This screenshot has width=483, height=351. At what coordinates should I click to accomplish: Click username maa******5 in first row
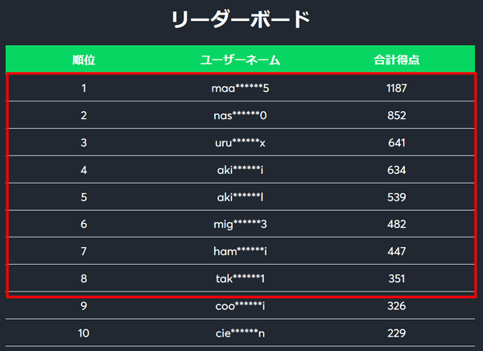tap(240, 89)
